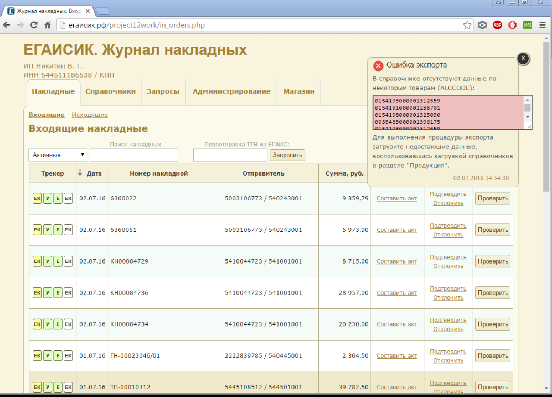The height and width of the screenshot is (397, 552).
Task: Switch to the Справочники tab
Action: (110, 92)
